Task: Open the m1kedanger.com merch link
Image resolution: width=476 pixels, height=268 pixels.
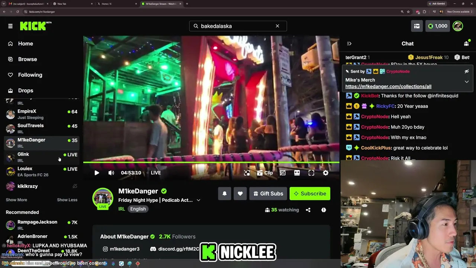Action: click(388, 86)
